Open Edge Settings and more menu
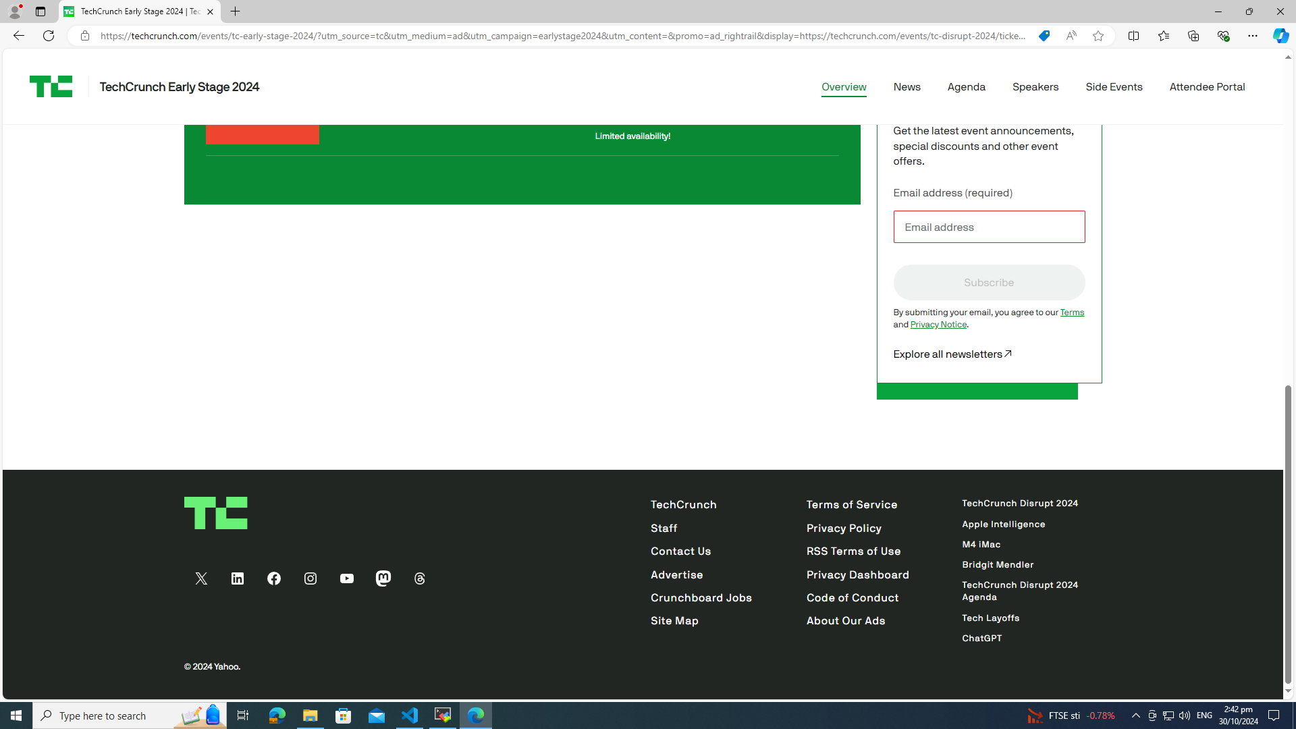Image resolution: width=1296 pixels, height=729 pixels. [1252, 36]
